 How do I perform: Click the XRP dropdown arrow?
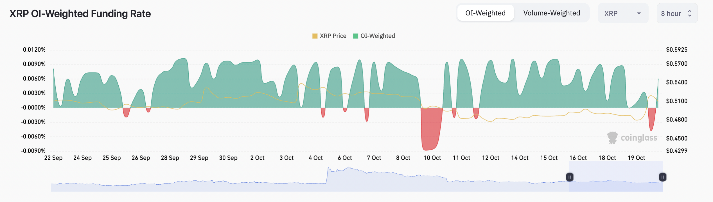(x=639, y=13)
